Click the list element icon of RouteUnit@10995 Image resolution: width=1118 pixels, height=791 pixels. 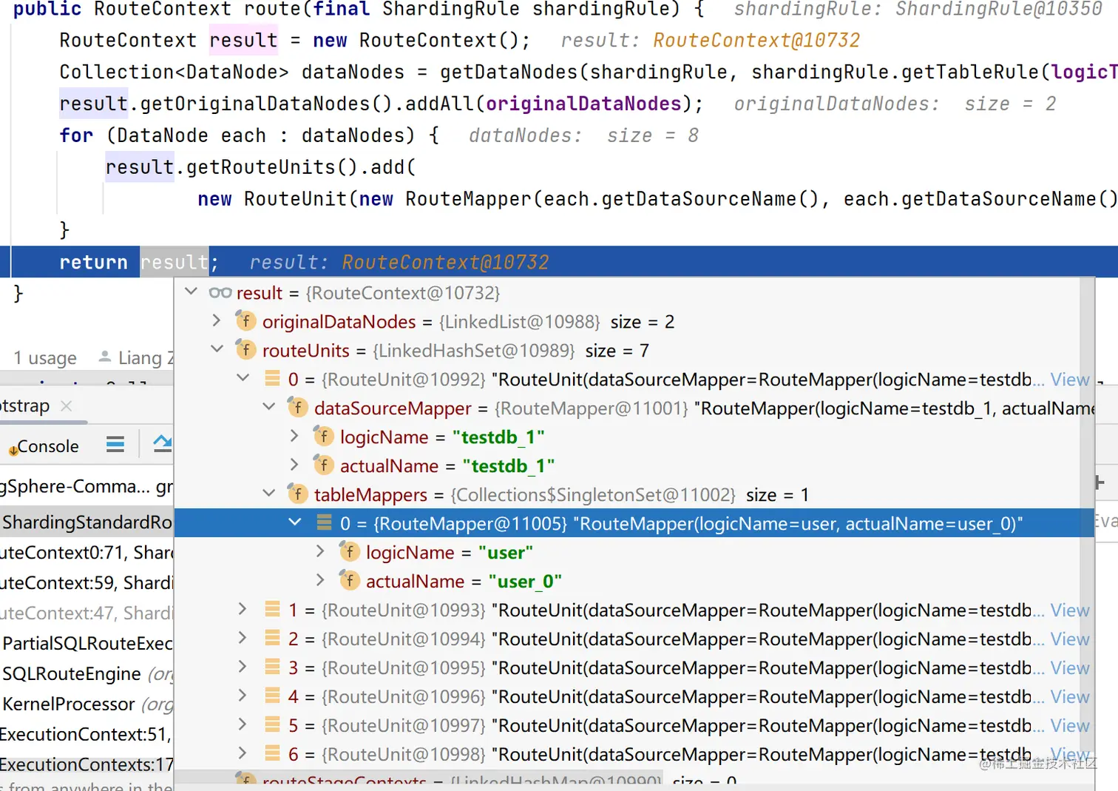[x=272, y=667]
